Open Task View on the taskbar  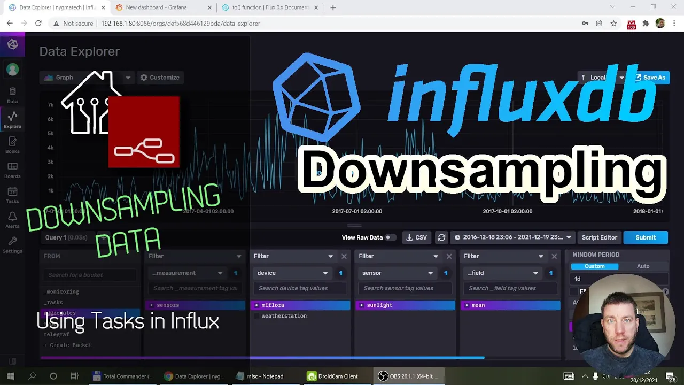coord(74,376)
